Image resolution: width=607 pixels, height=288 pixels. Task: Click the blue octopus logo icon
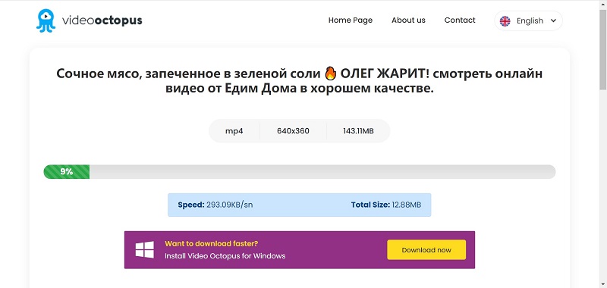pos(46,20)
